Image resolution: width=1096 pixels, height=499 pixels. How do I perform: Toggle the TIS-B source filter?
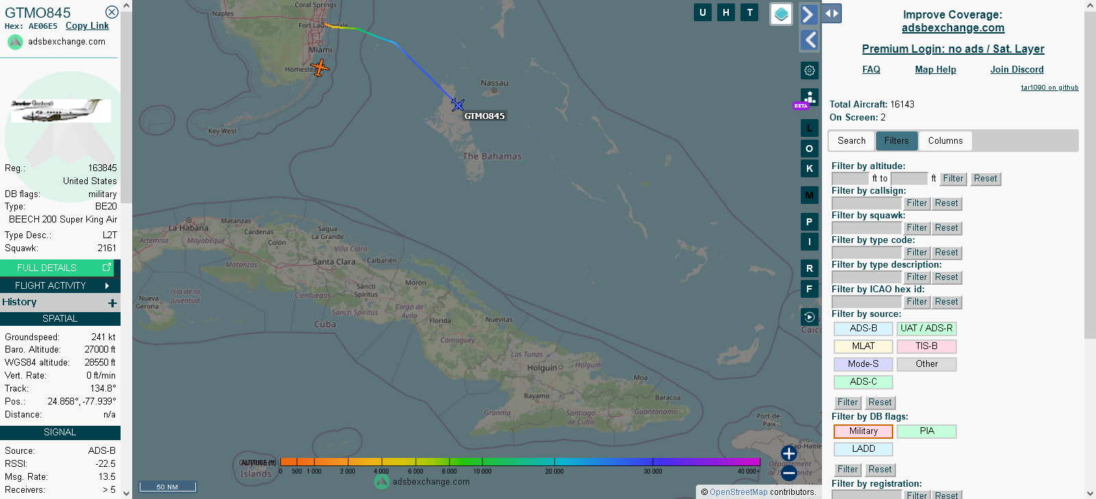[927, 346]
